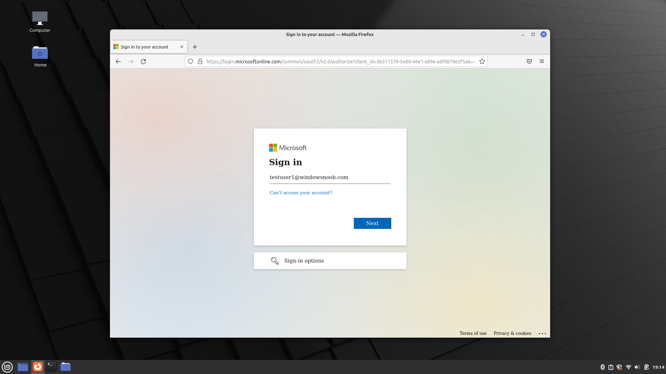Open 'Can't access your account?' link
This screenshot has width=666, height=374.
(x=301, y=193)
